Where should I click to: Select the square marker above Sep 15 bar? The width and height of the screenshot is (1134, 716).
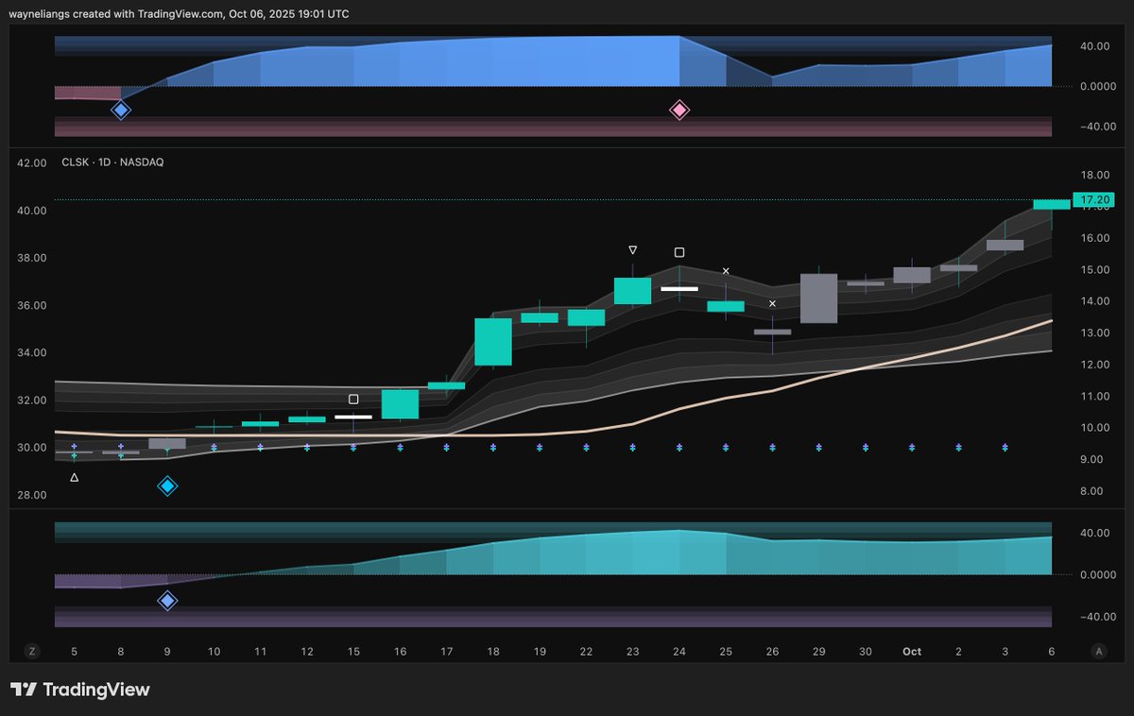click(x=353, y=400)
